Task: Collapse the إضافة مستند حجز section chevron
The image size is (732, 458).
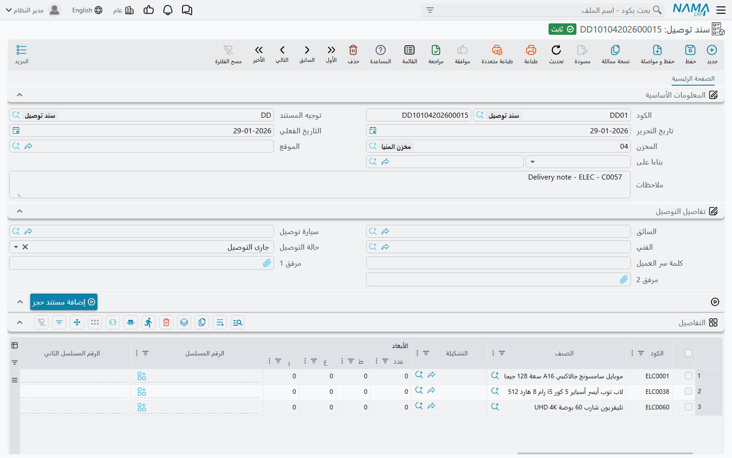Action: 20,302
